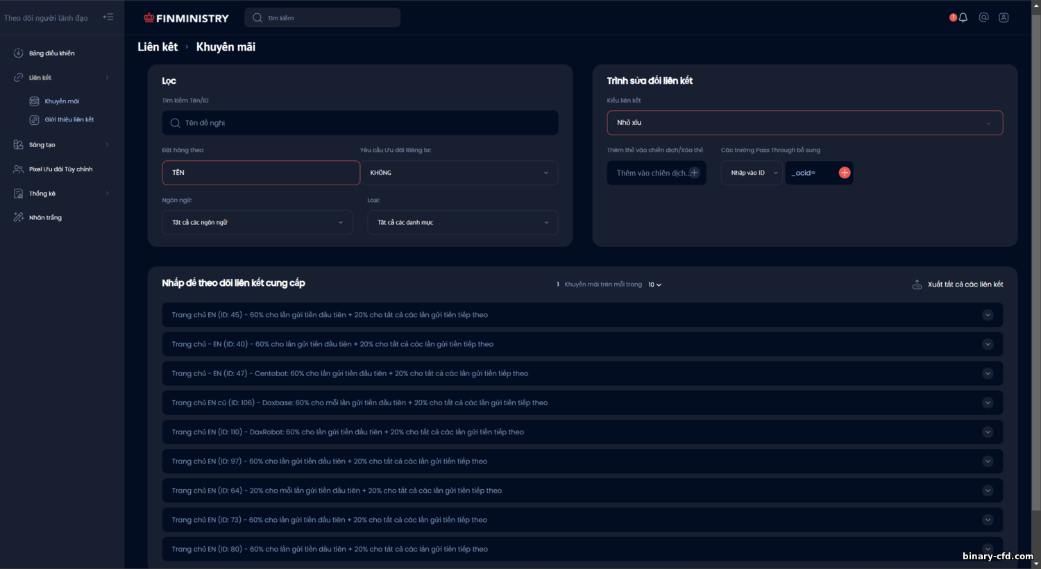Click the email at-sign icon
Image resolution: width=1041 pixels, height=569 pixels.
click(983, 18)
